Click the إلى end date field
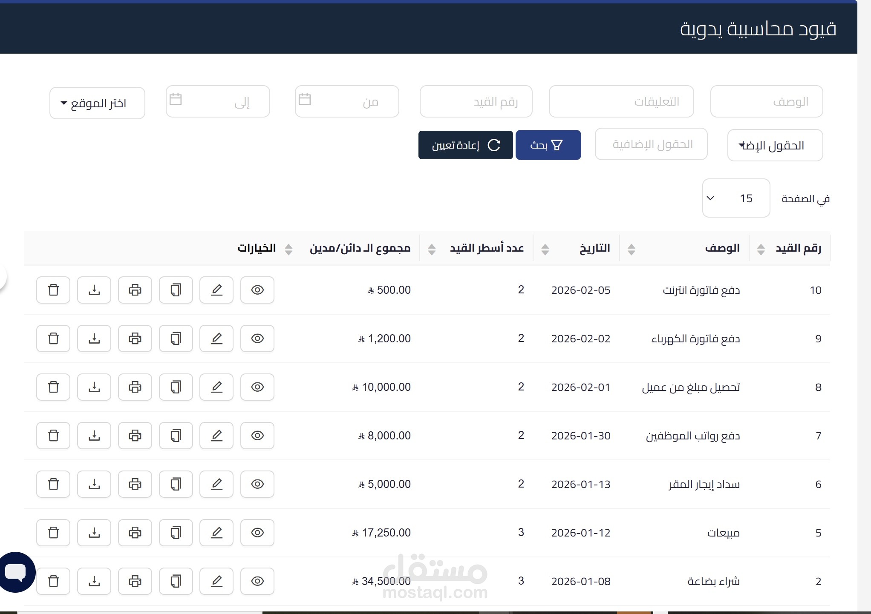 (218, 101)
